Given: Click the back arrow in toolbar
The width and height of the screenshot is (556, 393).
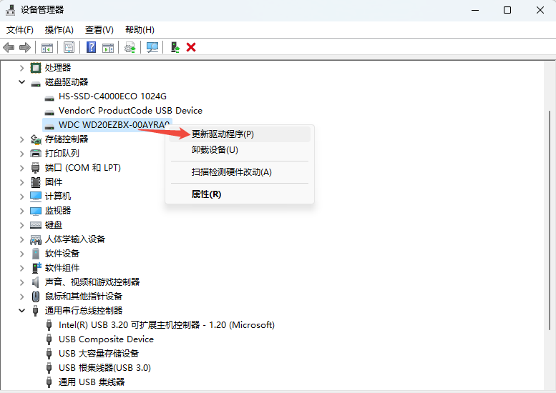Looking at the screenshot, I should pos(9,47).
